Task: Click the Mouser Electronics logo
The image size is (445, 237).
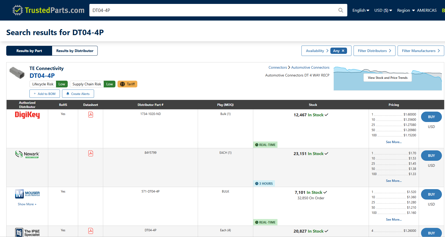Action: click(x=27, y=194)
